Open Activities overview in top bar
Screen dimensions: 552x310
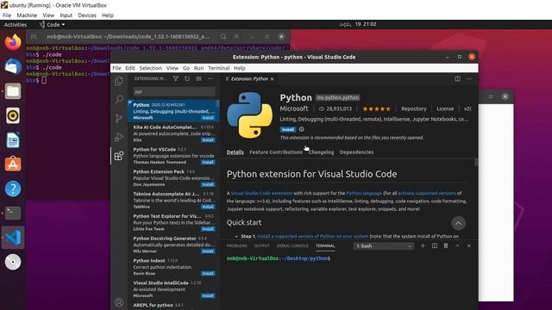pyautogui.click(x=16, y=25)
